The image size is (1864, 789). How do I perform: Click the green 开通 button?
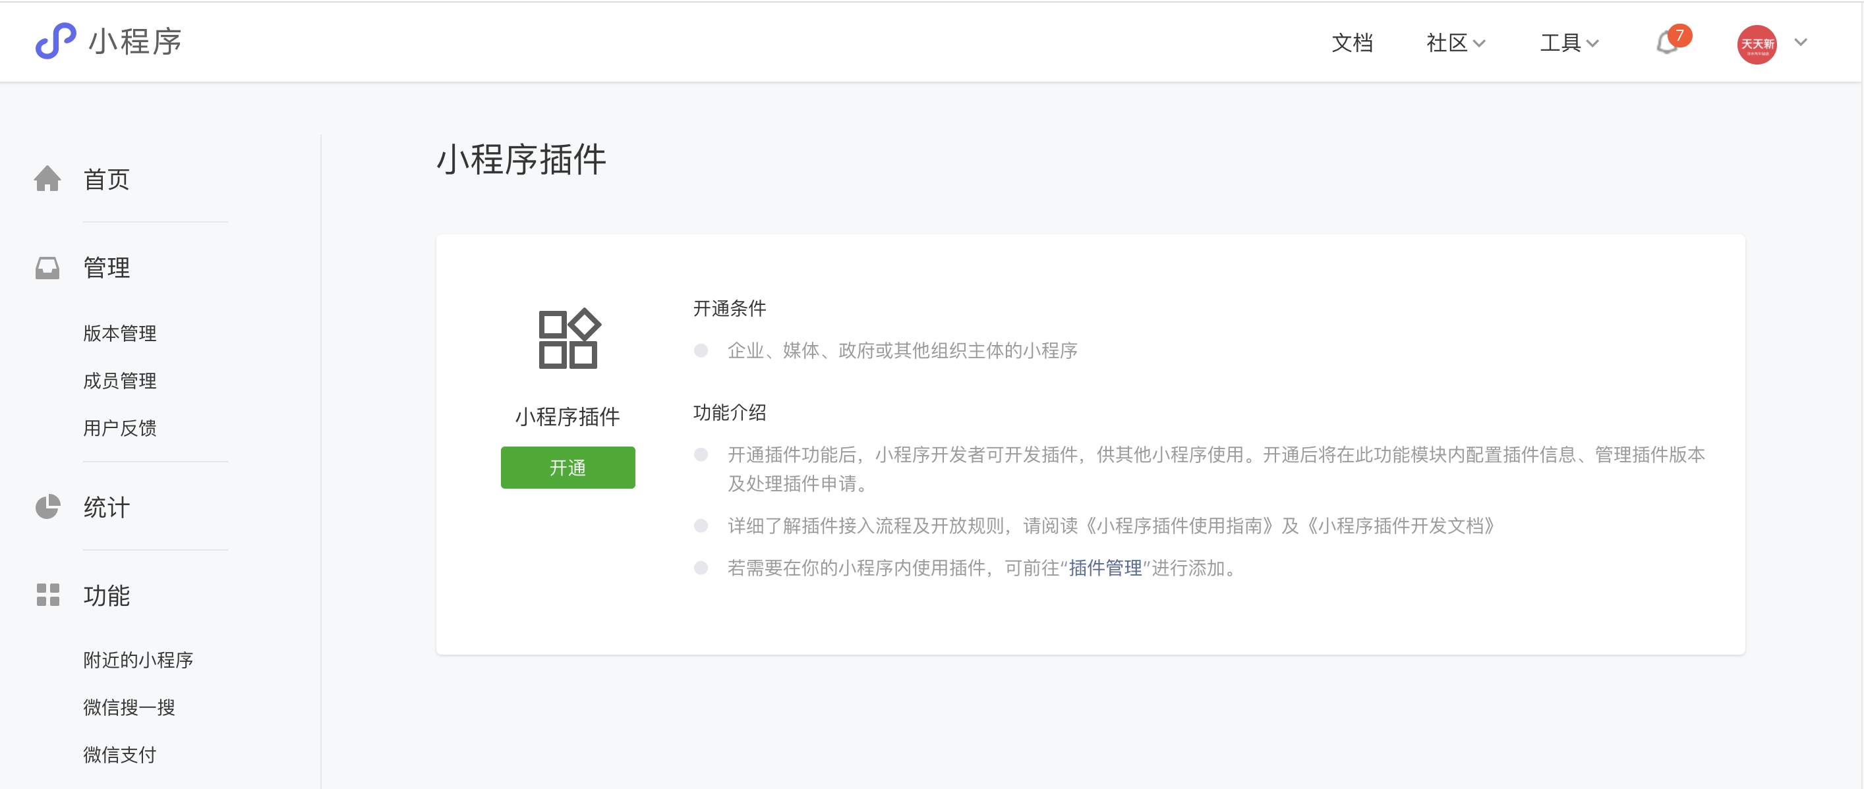pyautogui.click(x=568, y=467)
